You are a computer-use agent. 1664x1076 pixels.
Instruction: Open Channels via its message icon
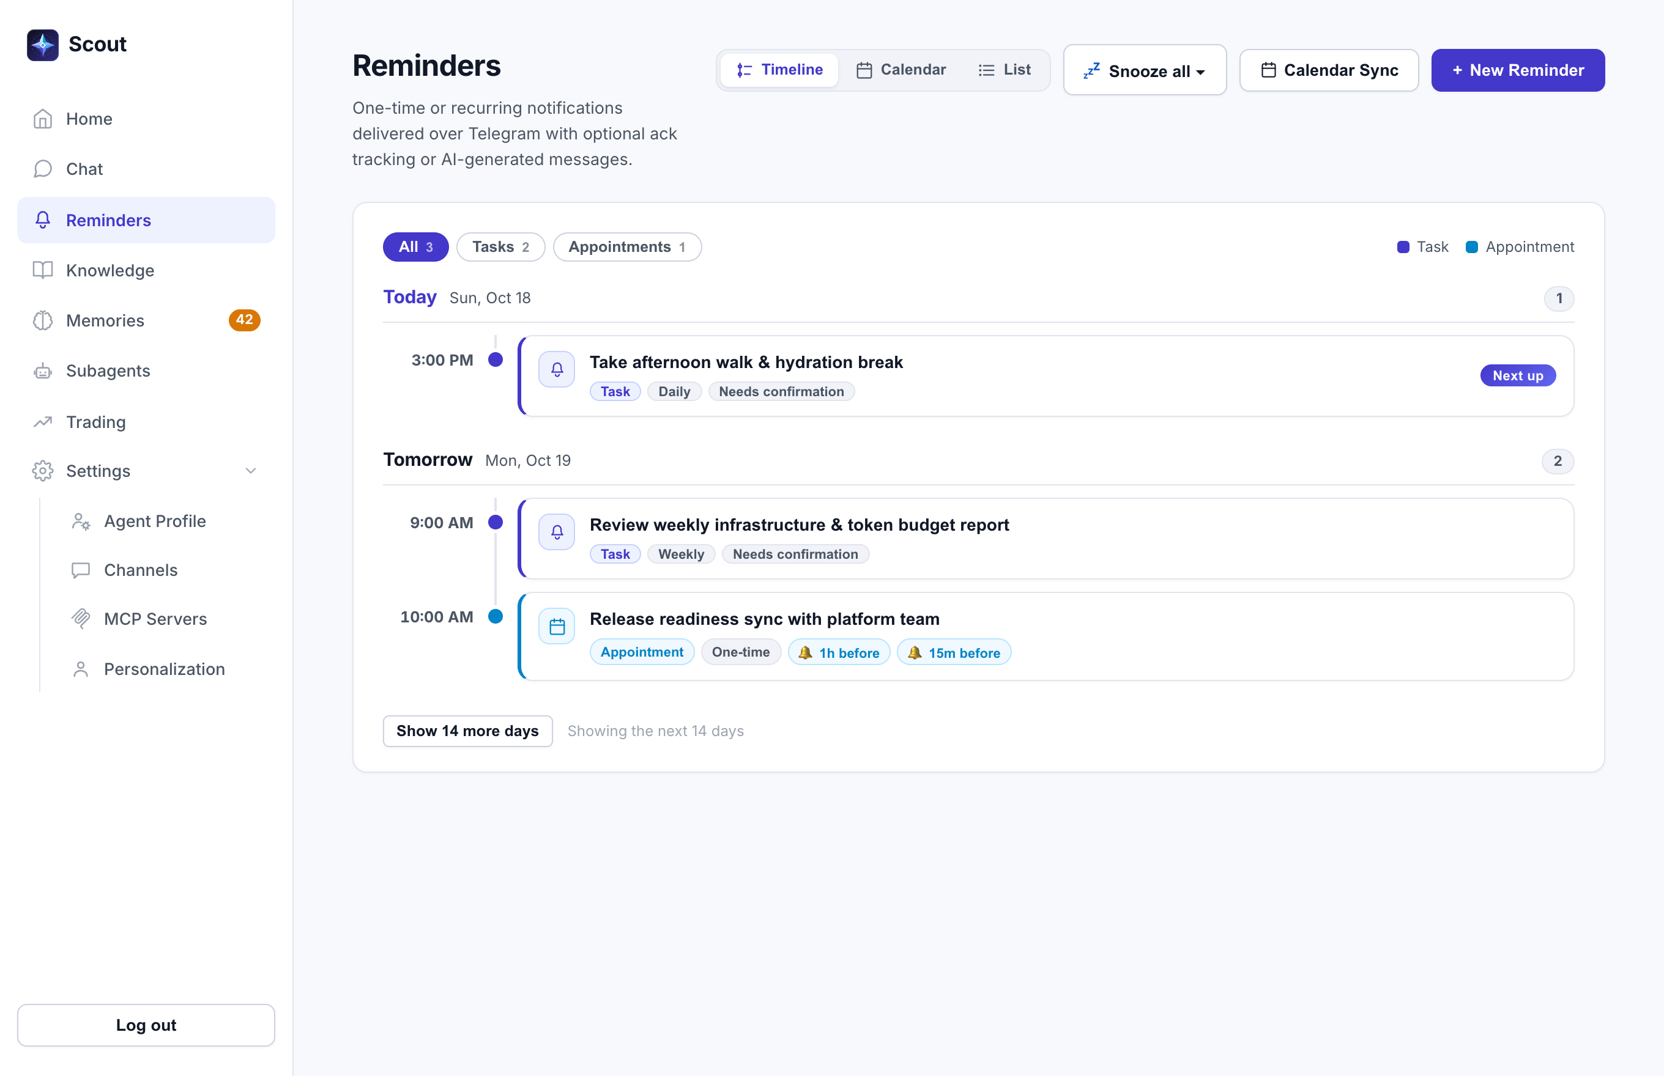point(81,570)
